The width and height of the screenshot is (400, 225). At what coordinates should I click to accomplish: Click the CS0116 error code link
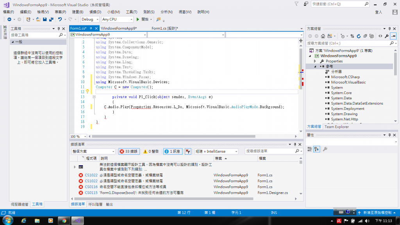coord(91,187)
